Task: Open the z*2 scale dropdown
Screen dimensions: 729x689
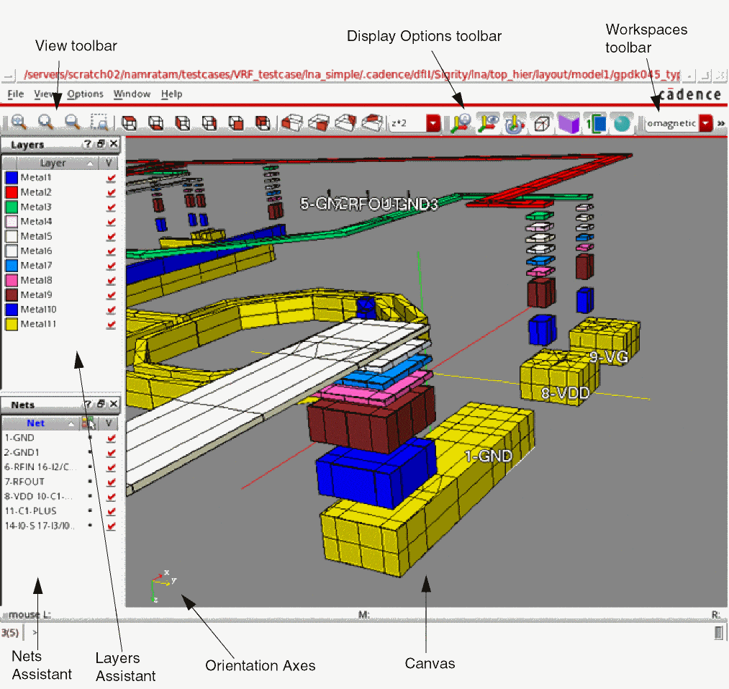Action: pyautogui.click(x=433, y=124)
